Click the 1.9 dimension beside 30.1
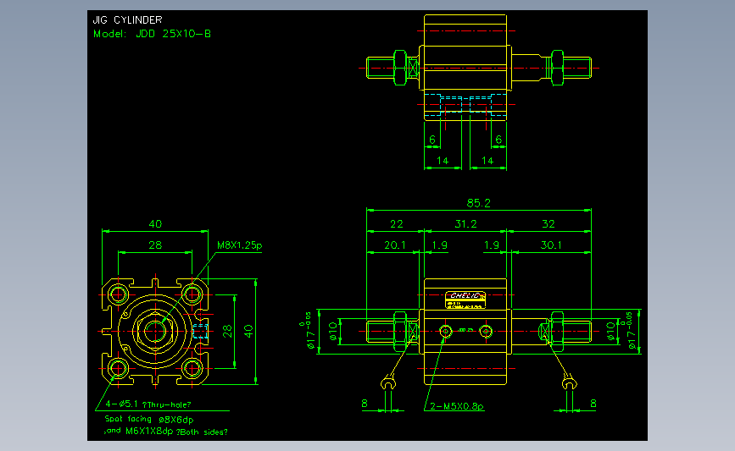735x451 pixels. click(x=491, y=245)
